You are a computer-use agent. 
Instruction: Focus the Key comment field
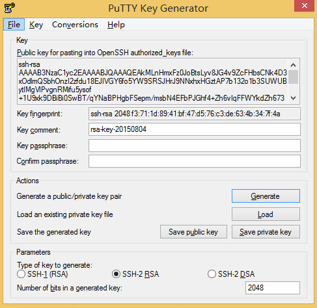coord(195,129)
